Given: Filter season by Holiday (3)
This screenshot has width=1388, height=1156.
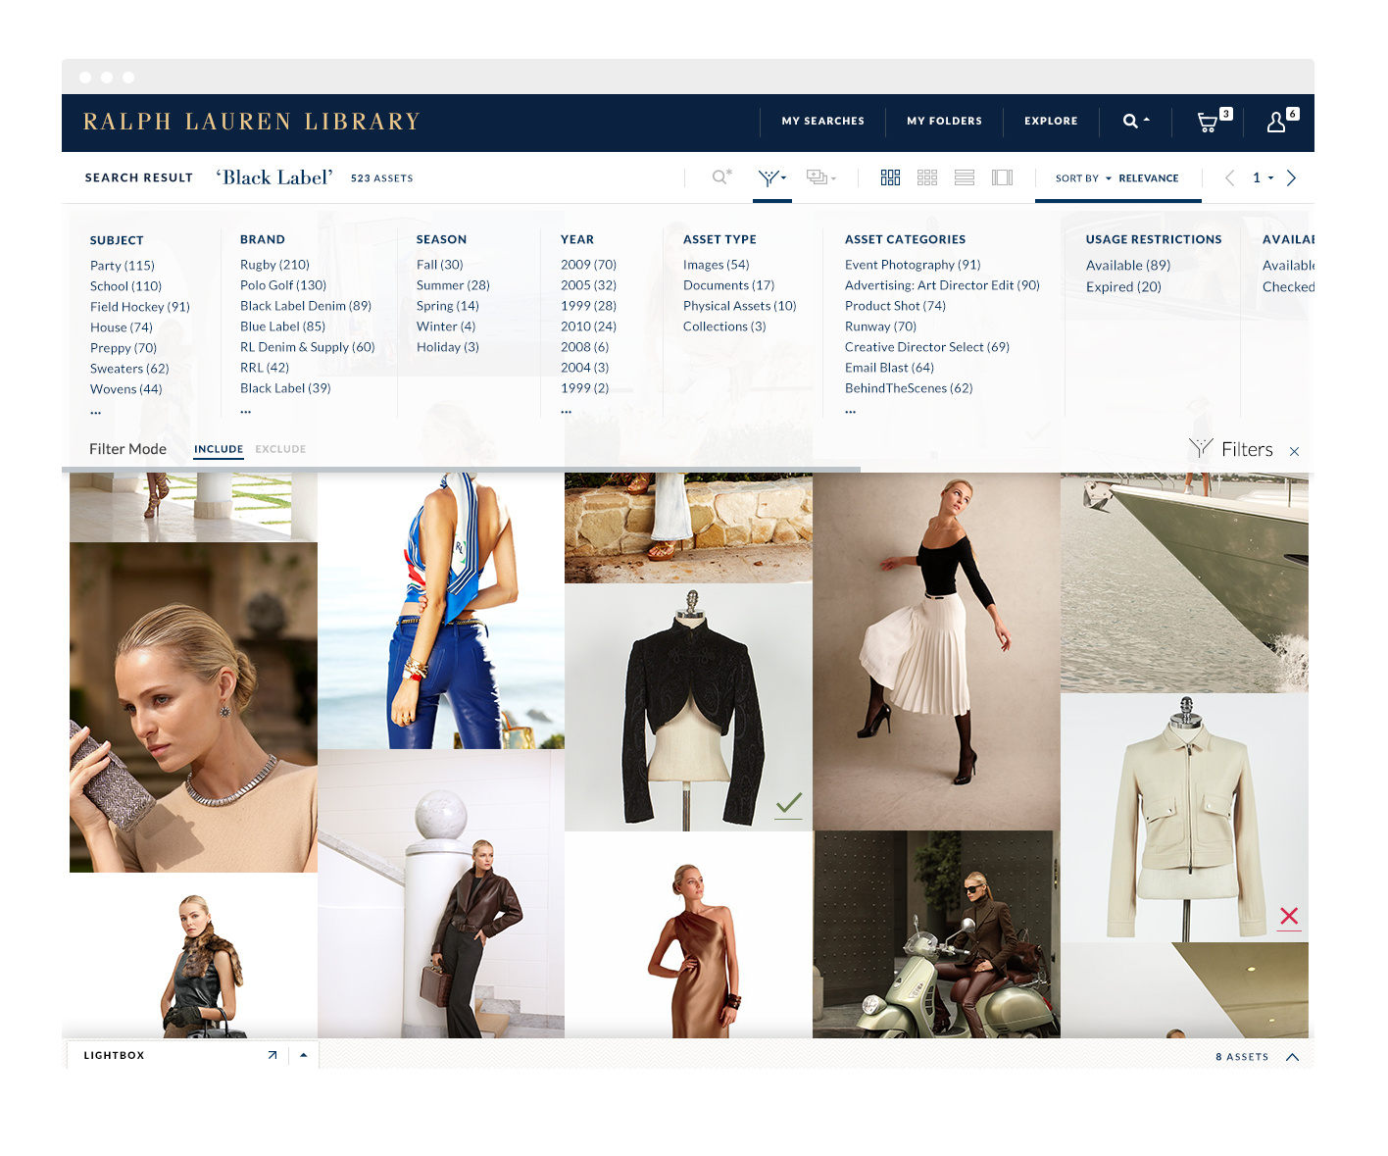Looking at the screenshot, I should click(448, 347).
